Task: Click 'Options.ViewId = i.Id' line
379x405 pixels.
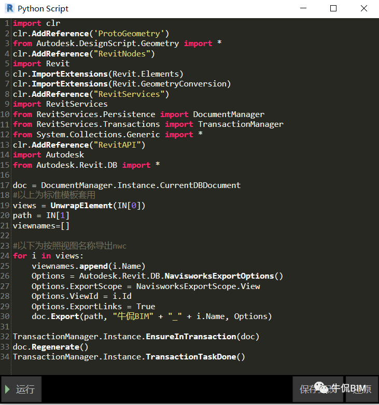Action: [x=81, y=296]
